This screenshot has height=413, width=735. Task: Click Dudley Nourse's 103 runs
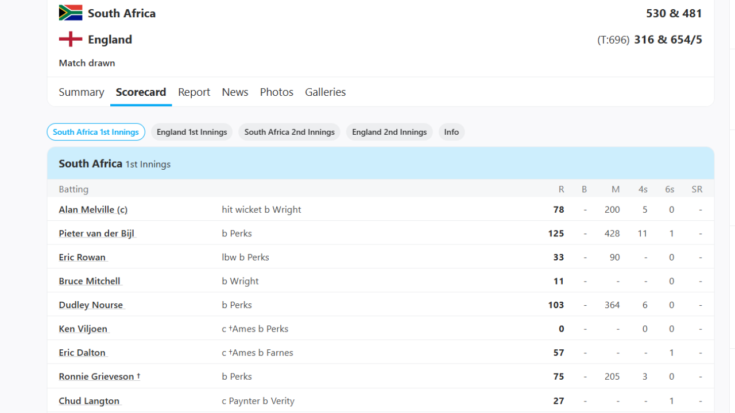(x=556, y=305)
